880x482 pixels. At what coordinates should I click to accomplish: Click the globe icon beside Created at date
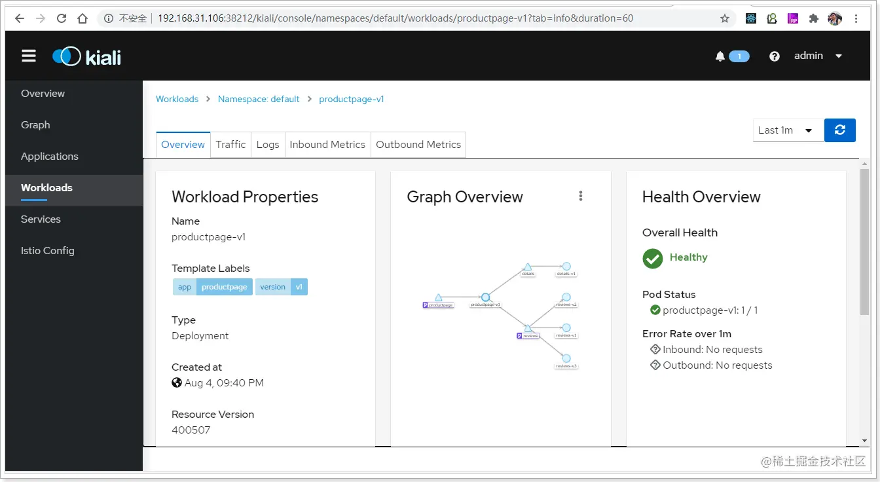pos(177,383)
